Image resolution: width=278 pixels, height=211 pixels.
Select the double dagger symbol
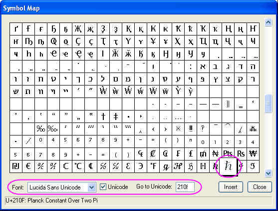(x=116, y=116)
